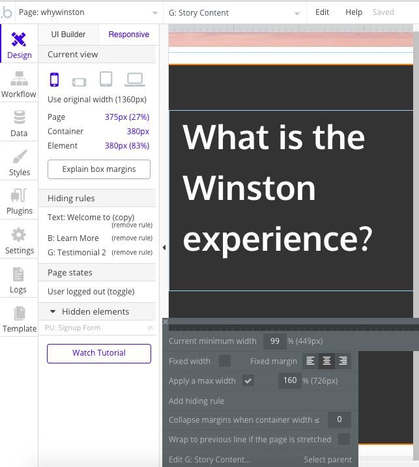Switch to the Responsive tab

click(x=129, y=35)
